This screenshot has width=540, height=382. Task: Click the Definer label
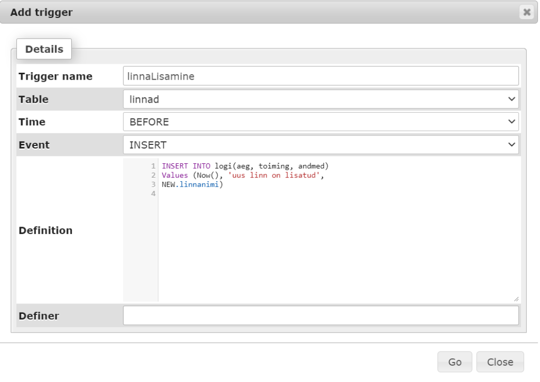(39, 316)
